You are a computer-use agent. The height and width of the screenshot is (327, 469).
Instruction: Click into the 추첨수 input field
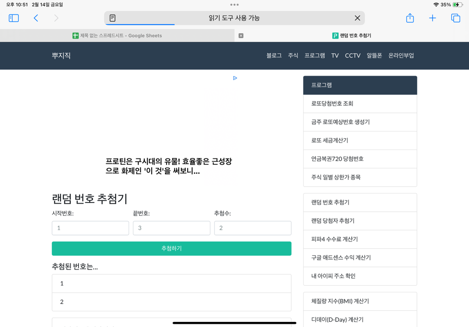pos(252,228)
